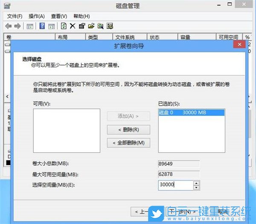This screenshot has height=224, width=256.
Task: Click the Forward arrow in Disk Management toolbar
Action: 17,26
